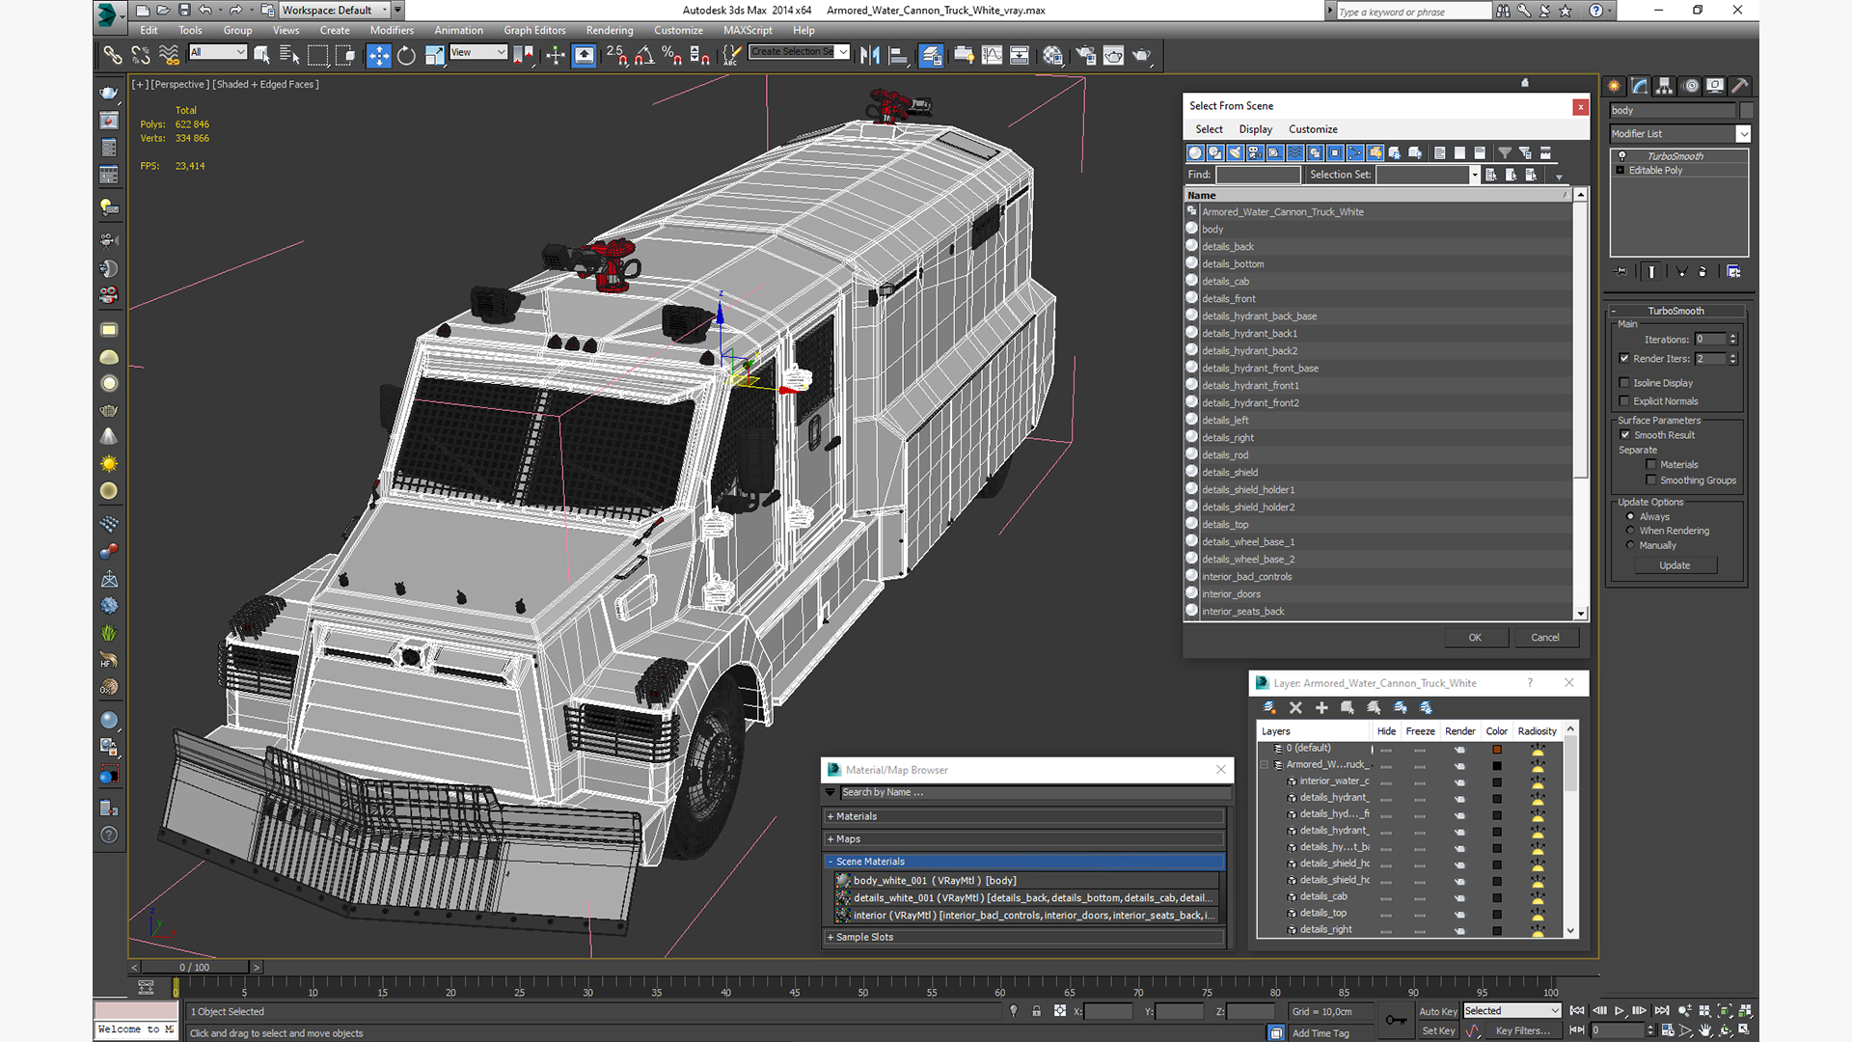Viewport: 1852px width, 1042px height.
Task: Expand Sample Slots group in Material Browser
Action: click(830, 938)
